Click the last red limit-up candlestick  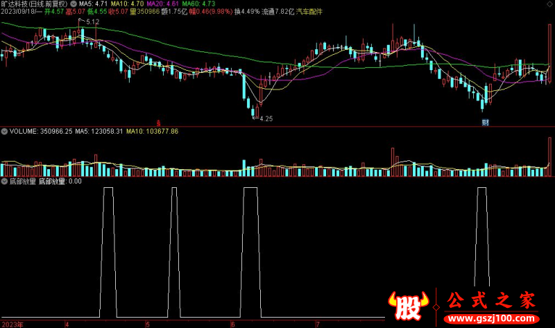pyautogui.click(x=549, y=54)
